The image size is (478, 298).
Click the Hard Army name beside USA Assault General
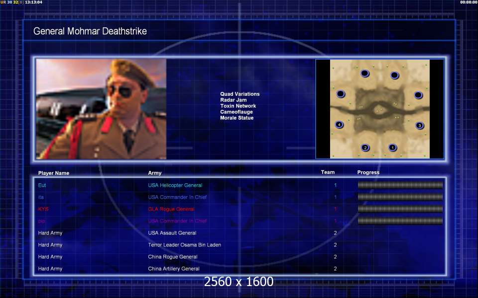(50, 233)
